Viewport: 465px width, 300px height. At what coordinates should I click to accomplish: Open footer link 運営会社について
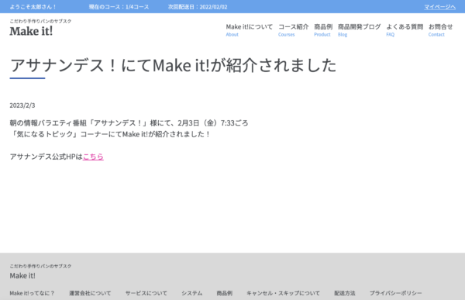coord(90,293)
